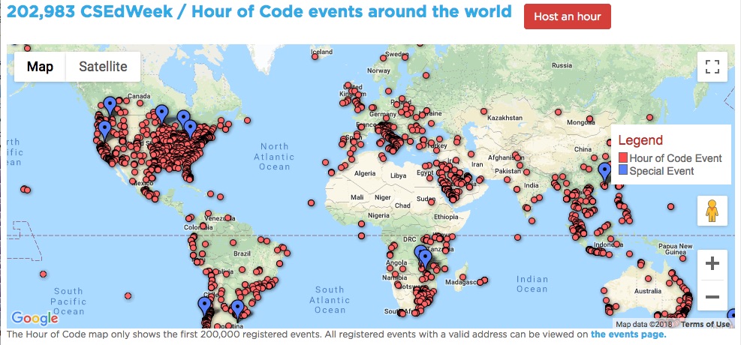The image size is (741, 345).
Task: Click the red marker near Papua New Guinea
Action: (x=682, y=258)
